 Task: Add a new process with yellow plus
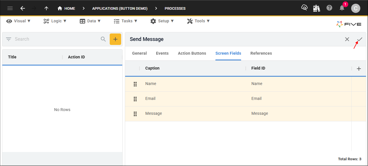point(115,39)
